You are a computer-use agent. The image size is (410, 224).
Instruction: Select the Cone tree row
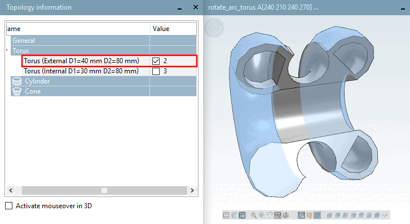pyautogui.click(x=104, y=91)
